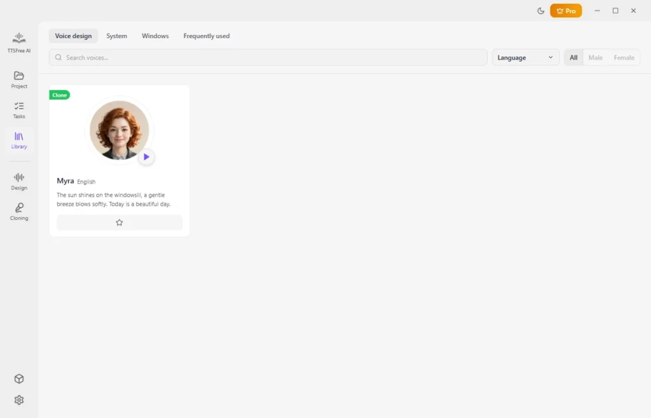
Task: Click the green Clone badge
Action: [x=59, y=95]
